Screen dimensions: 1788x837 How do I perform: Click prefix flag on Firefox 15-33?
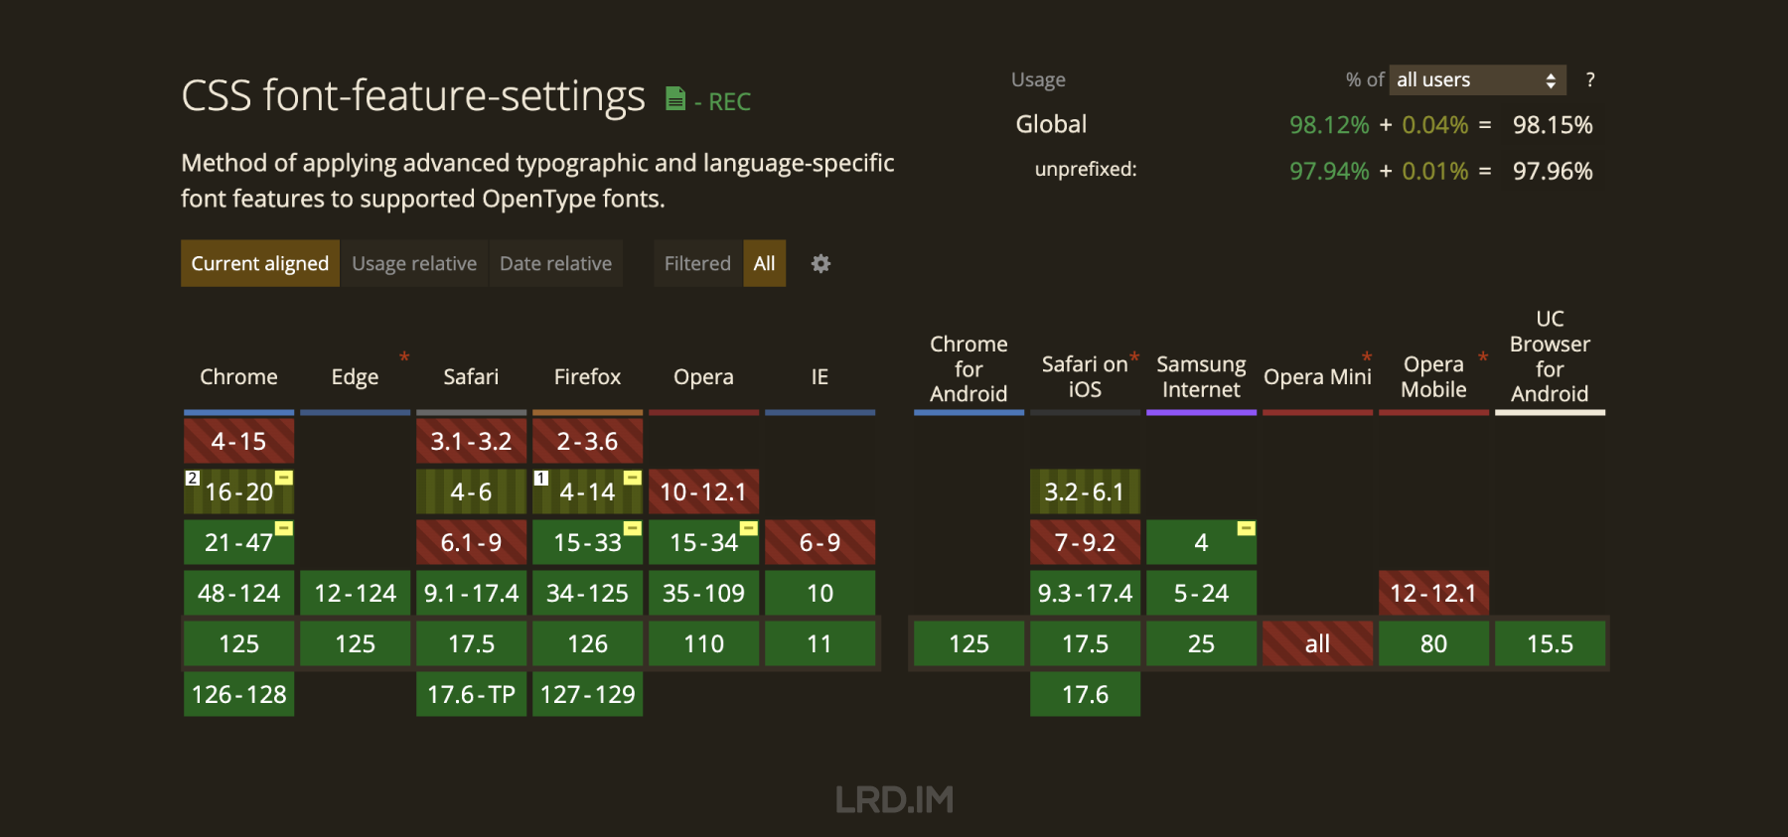click(x=633, y=528)
